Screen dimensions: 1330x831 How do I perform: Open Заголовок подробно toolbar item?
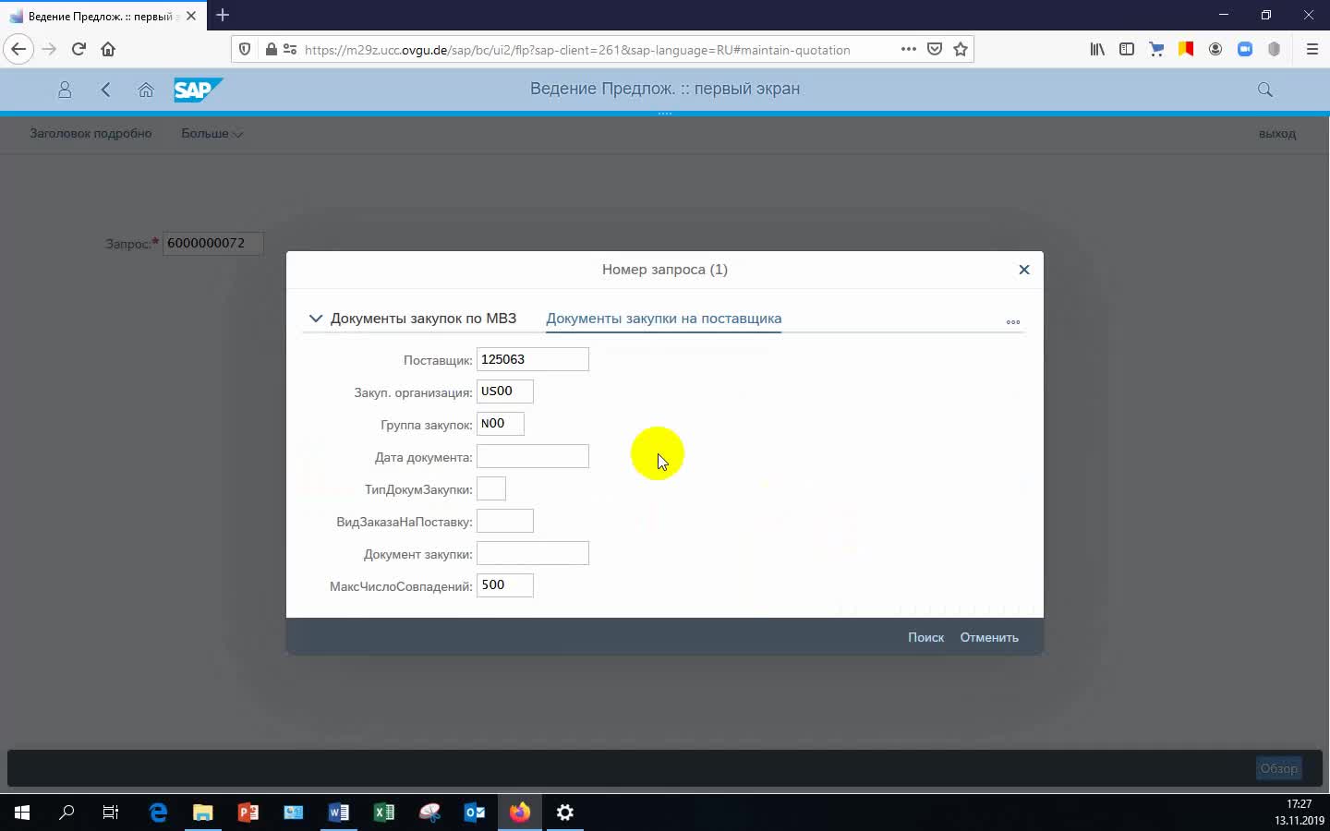[x=91, y=133]
